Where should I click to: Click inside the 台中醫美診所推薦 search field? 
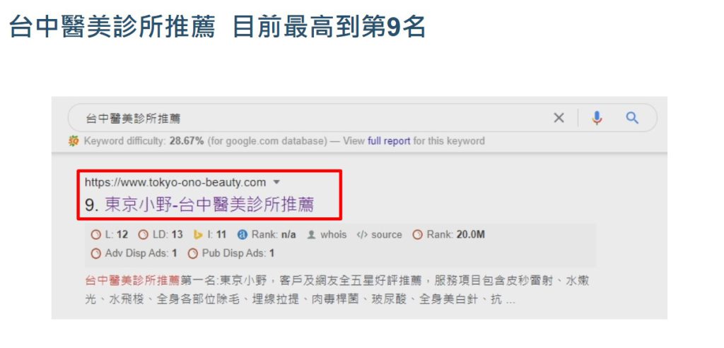click(x=314, y=118)
